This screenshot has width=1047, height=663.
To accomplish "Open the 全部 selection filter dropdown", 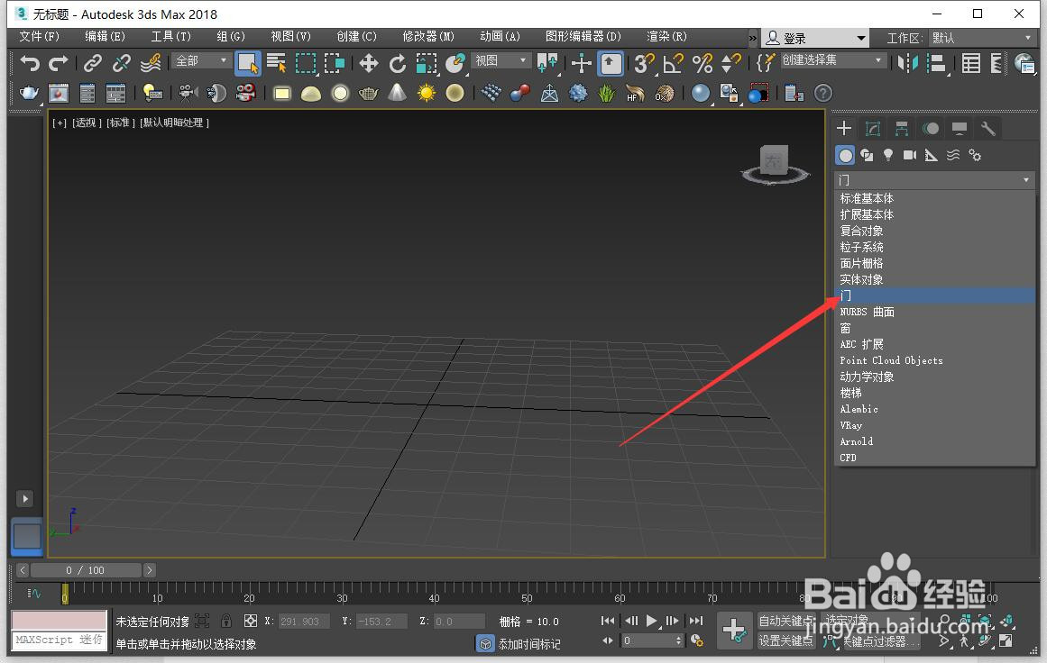I will click(x=201, y=60).
